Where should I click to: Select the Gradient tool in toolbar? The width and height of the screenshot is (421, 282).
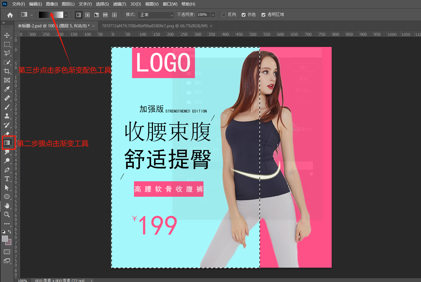[x=7, y=143]
